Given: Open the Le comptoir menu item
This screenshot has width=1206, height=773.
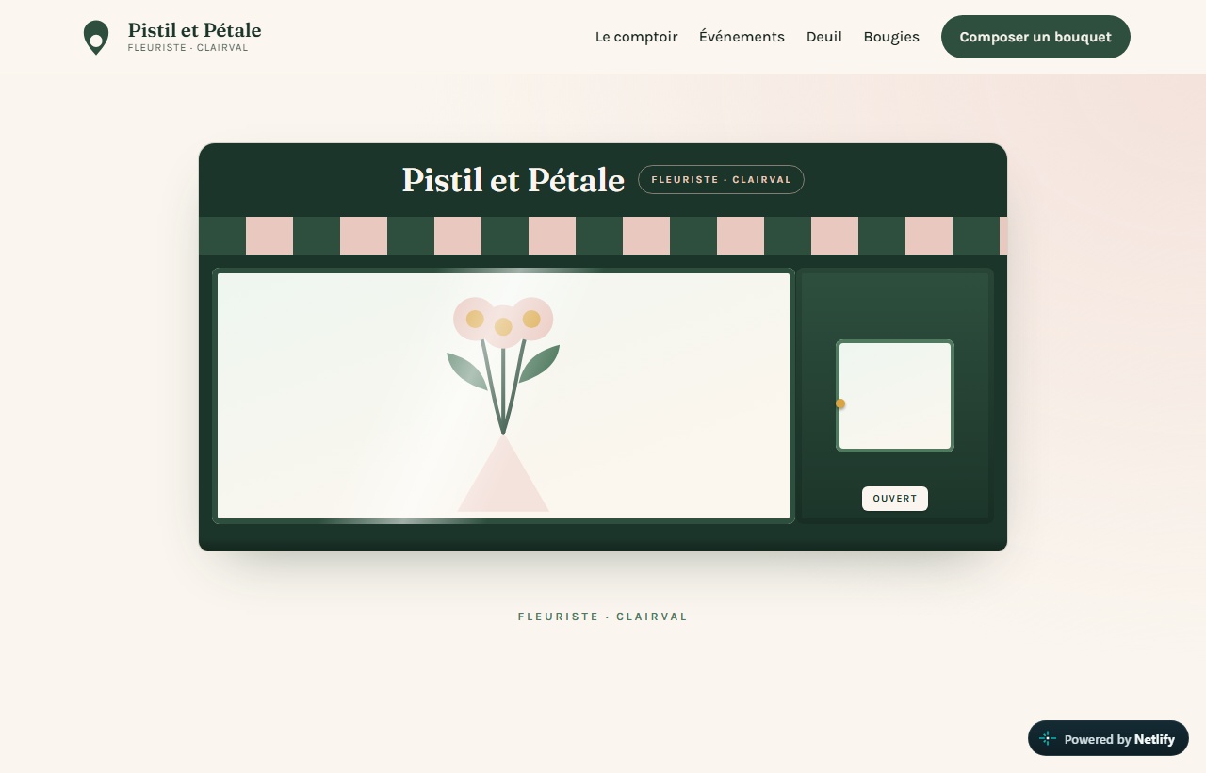Looking at the screenshot, I should pos(637,37).
